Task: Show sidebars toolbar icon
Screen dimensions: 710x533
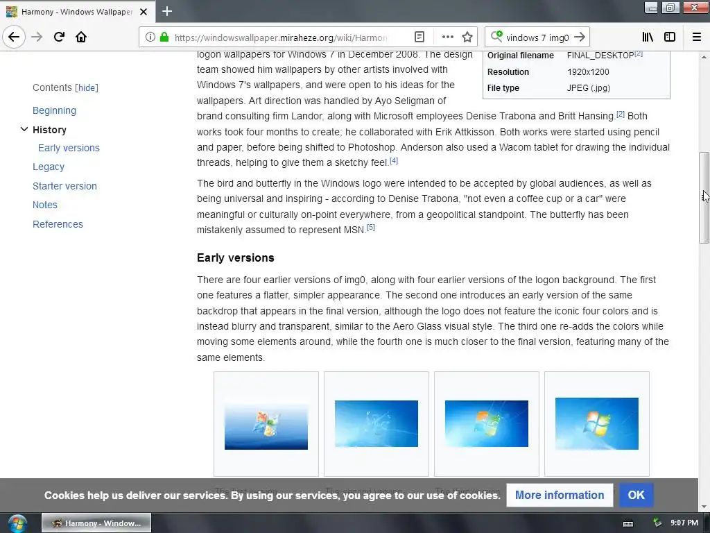Action: (x=670, y=37)
